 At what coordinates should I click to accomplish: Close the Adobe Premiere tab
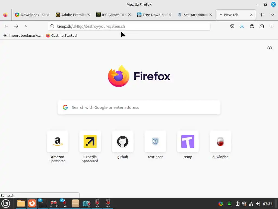89,15
